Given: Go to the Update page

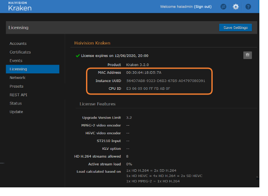Looking at the screenshot, I should [16, 112].
